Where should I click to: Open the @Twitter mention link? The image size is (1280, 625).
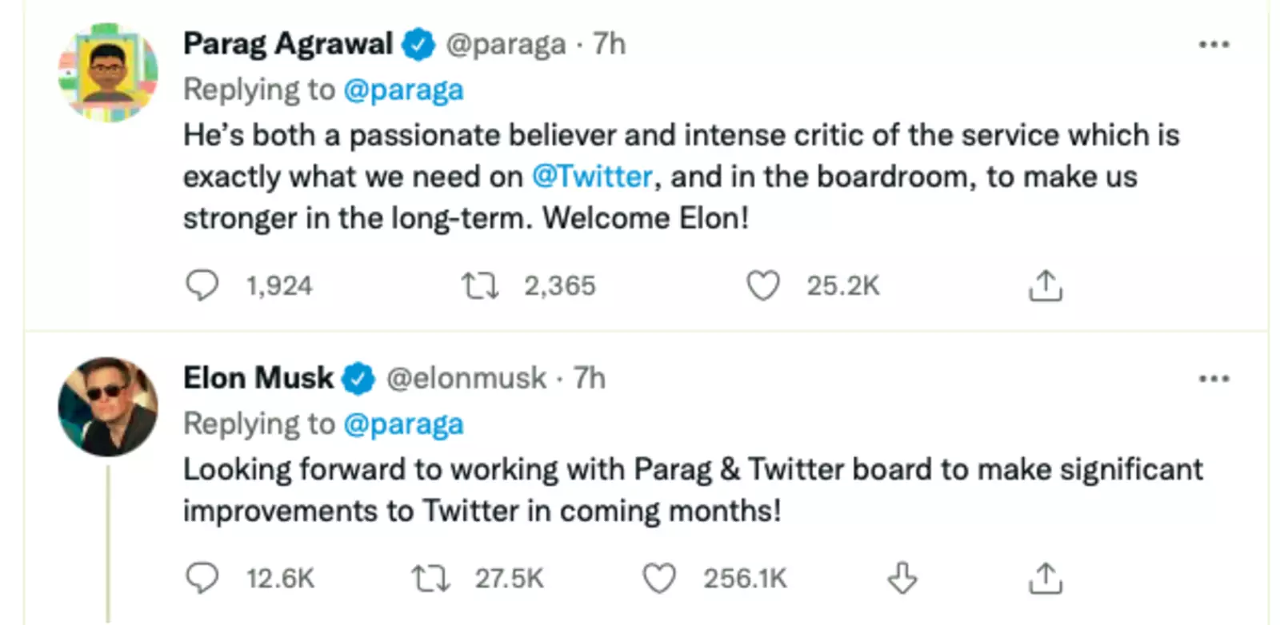click(x=592, y=177)
